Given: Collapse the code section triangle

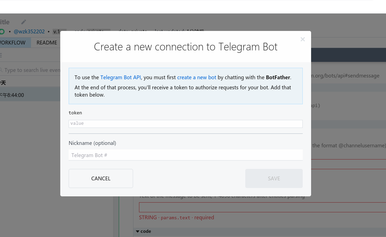Looking at the screenshot, I should click(138, 231).
